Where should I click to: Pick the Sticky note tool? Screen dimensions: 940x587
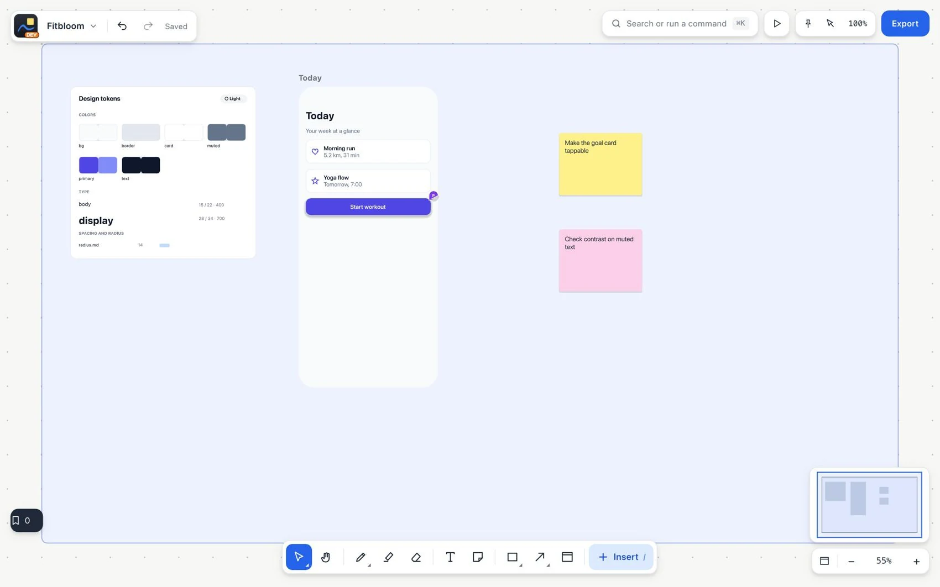point(478,557)
